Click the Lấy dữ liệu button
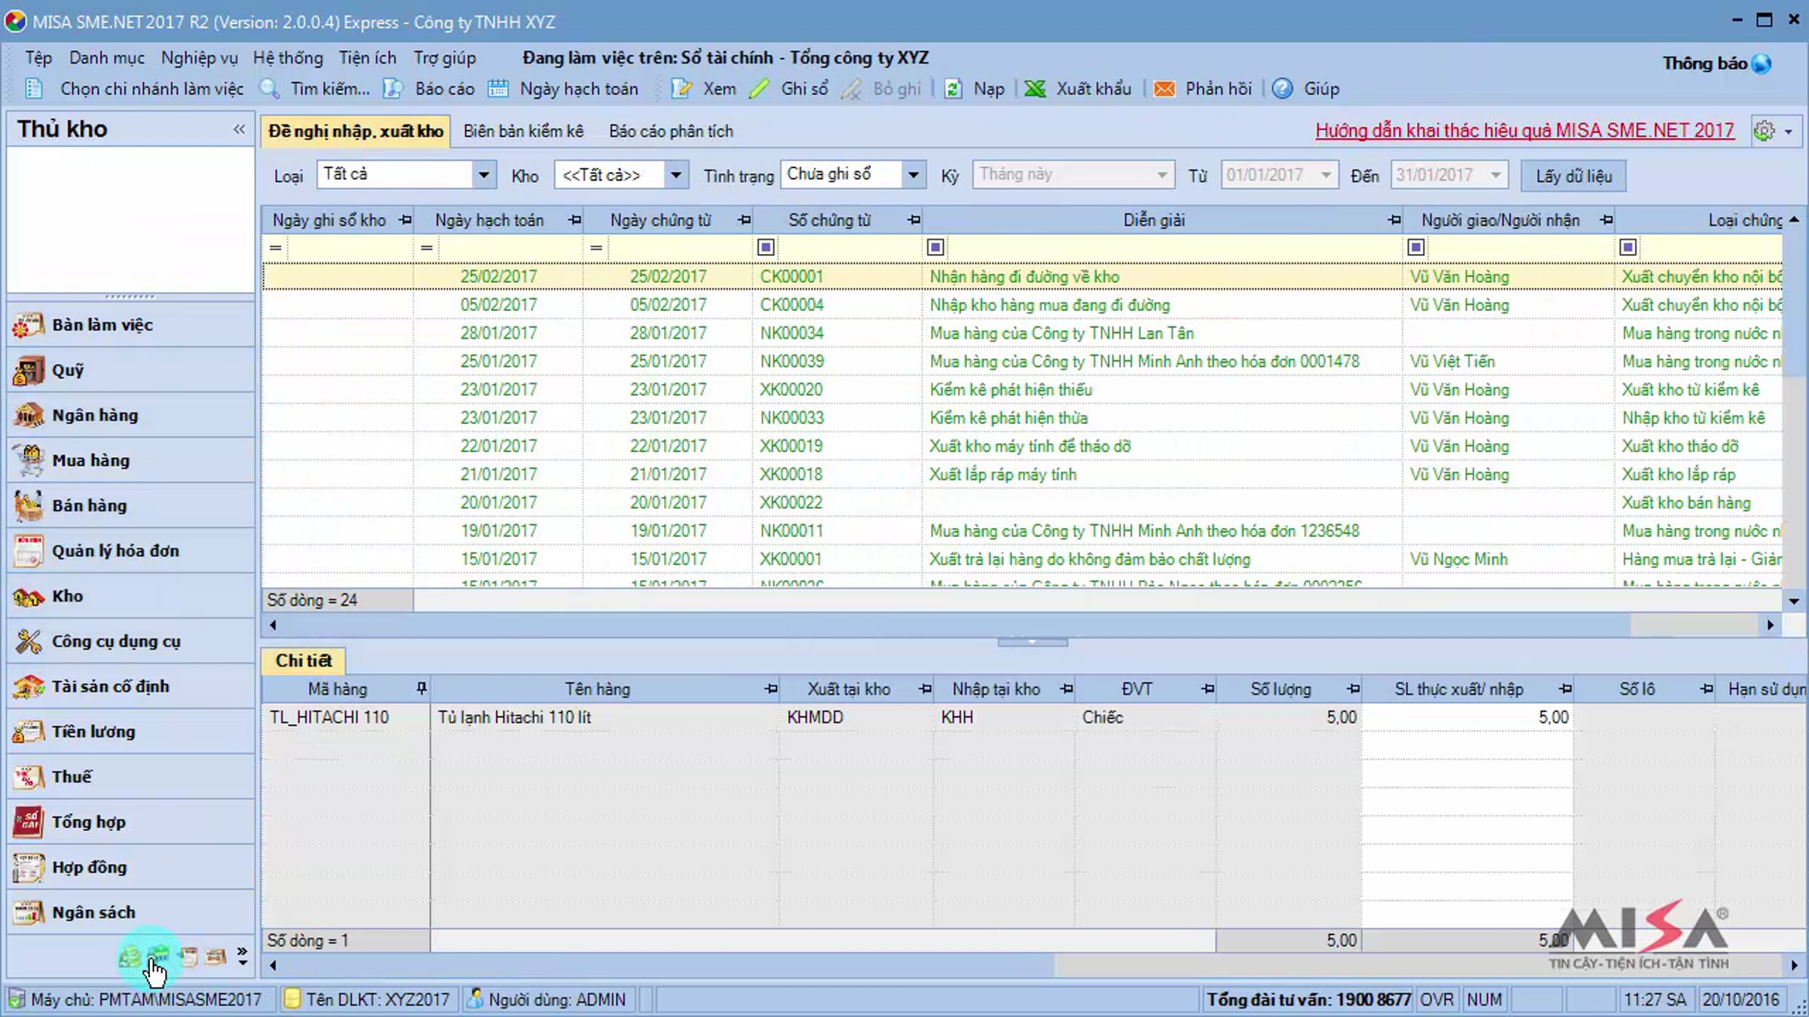The width and height of the screenshot is (1809, 1017). [1574, 176]
